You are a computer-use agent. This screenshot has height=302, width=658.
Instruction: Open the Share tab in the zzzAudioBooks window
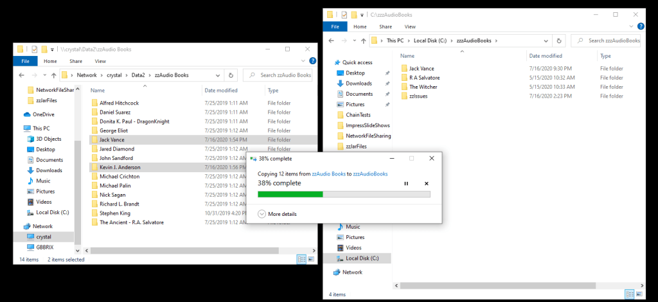386,27
